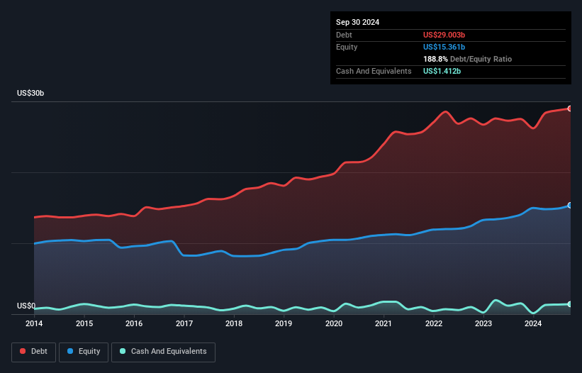Select the 2021 x-axis label

384,323
